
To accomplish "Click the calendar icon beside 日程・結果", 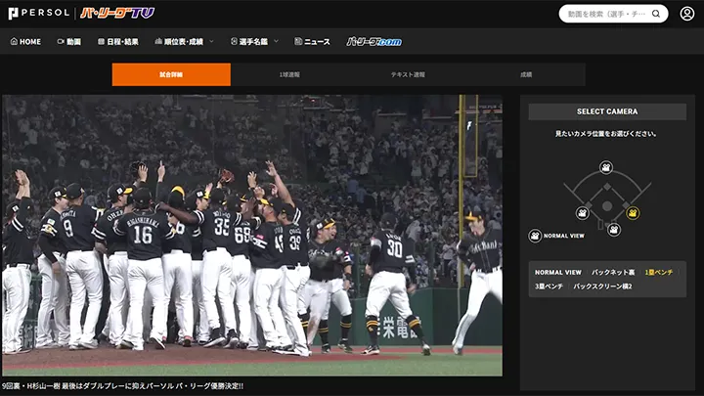I will pos(101,41).
